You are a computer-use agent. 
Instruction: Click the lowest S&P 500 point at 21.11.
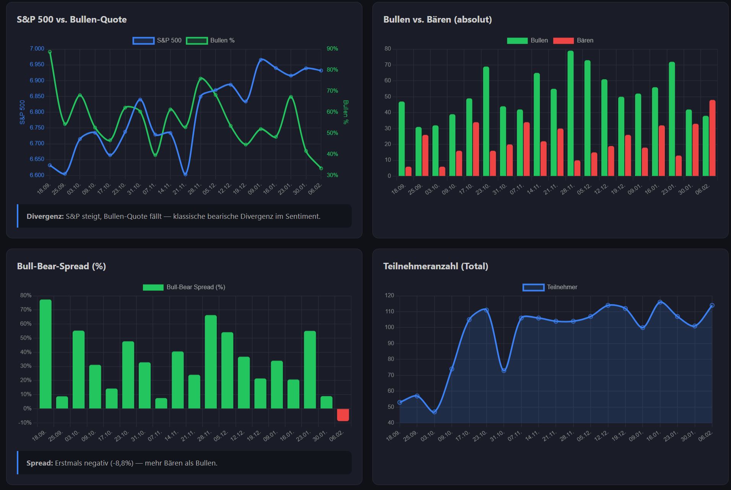[x=185, y=174]
